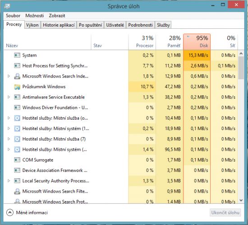Open the Možnosti menu
This screenshot has width=248, height=225.
pos(34,16)
